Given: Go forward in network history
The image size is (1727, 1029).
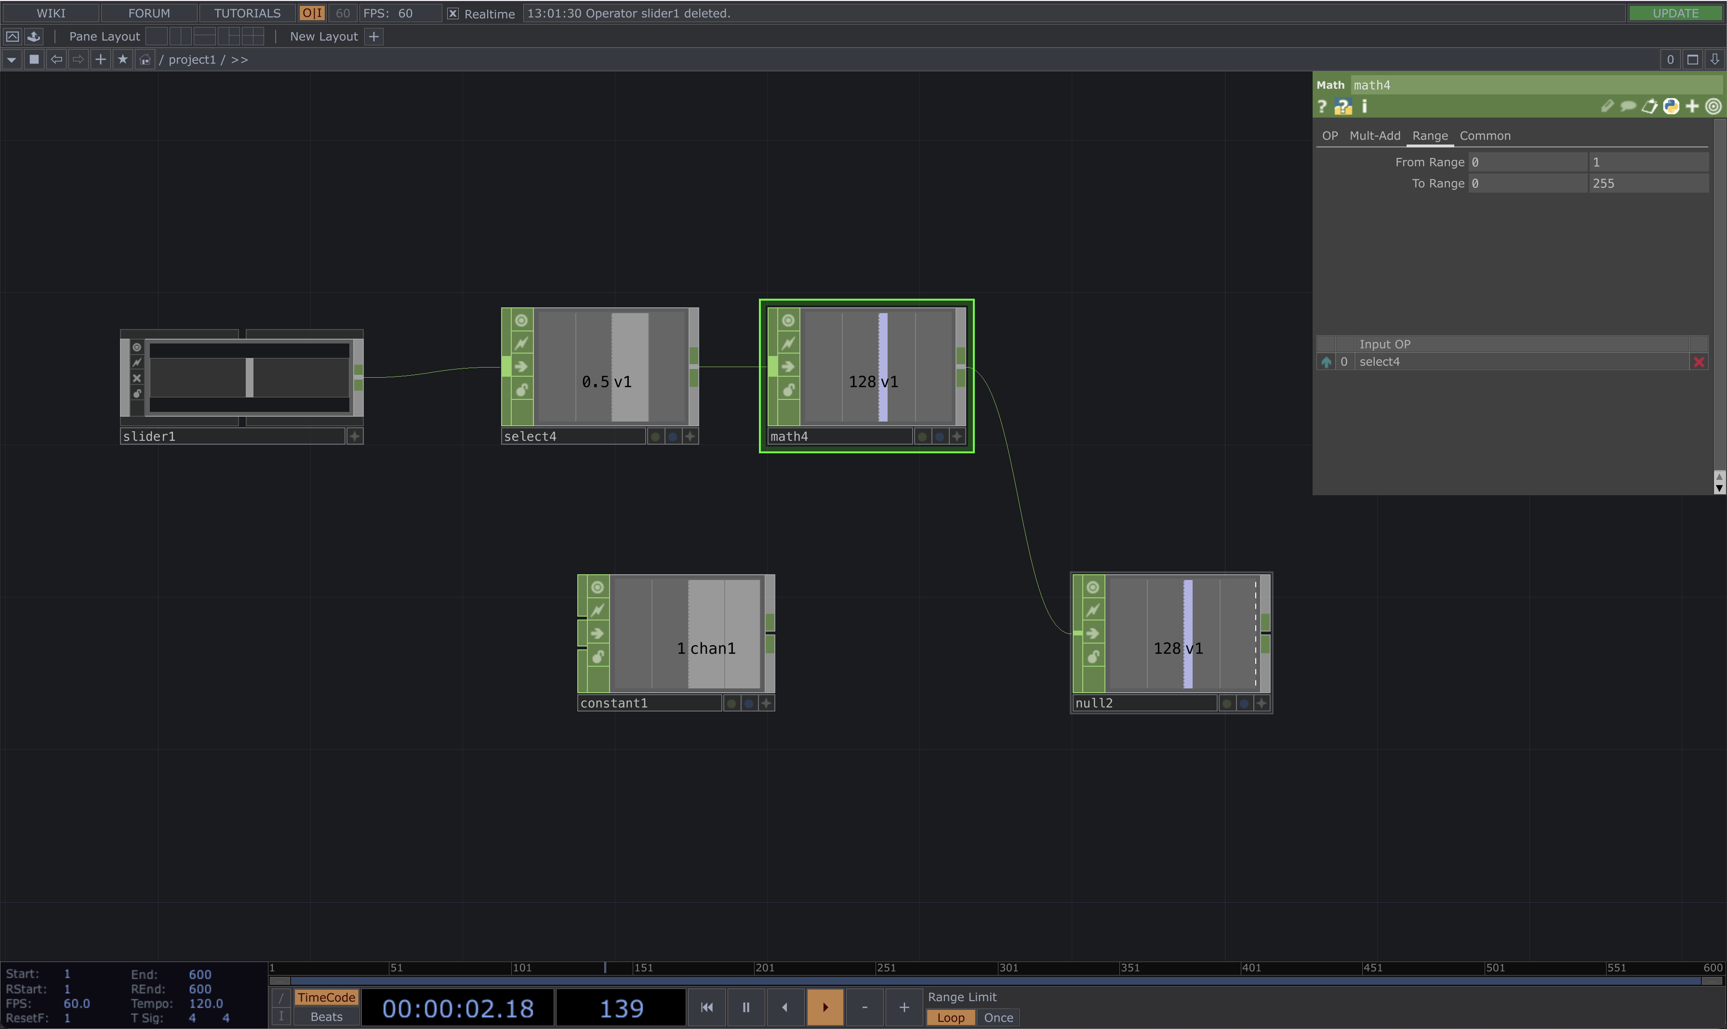Looking at the screenshot, I should 79,60.
